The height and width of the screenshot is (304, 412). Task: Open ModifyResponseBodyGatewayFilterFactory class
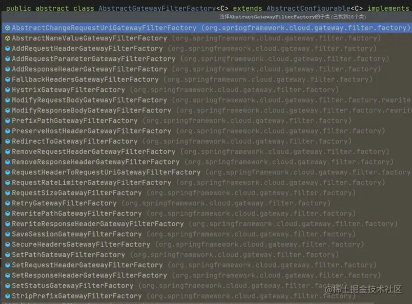[207, 110]
